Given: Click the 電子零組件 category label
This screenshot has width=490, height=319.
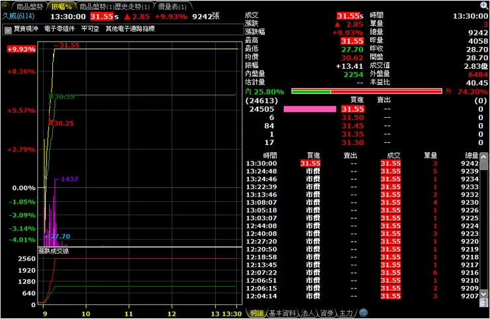Looking at the screenshot, I should [60, 28].
